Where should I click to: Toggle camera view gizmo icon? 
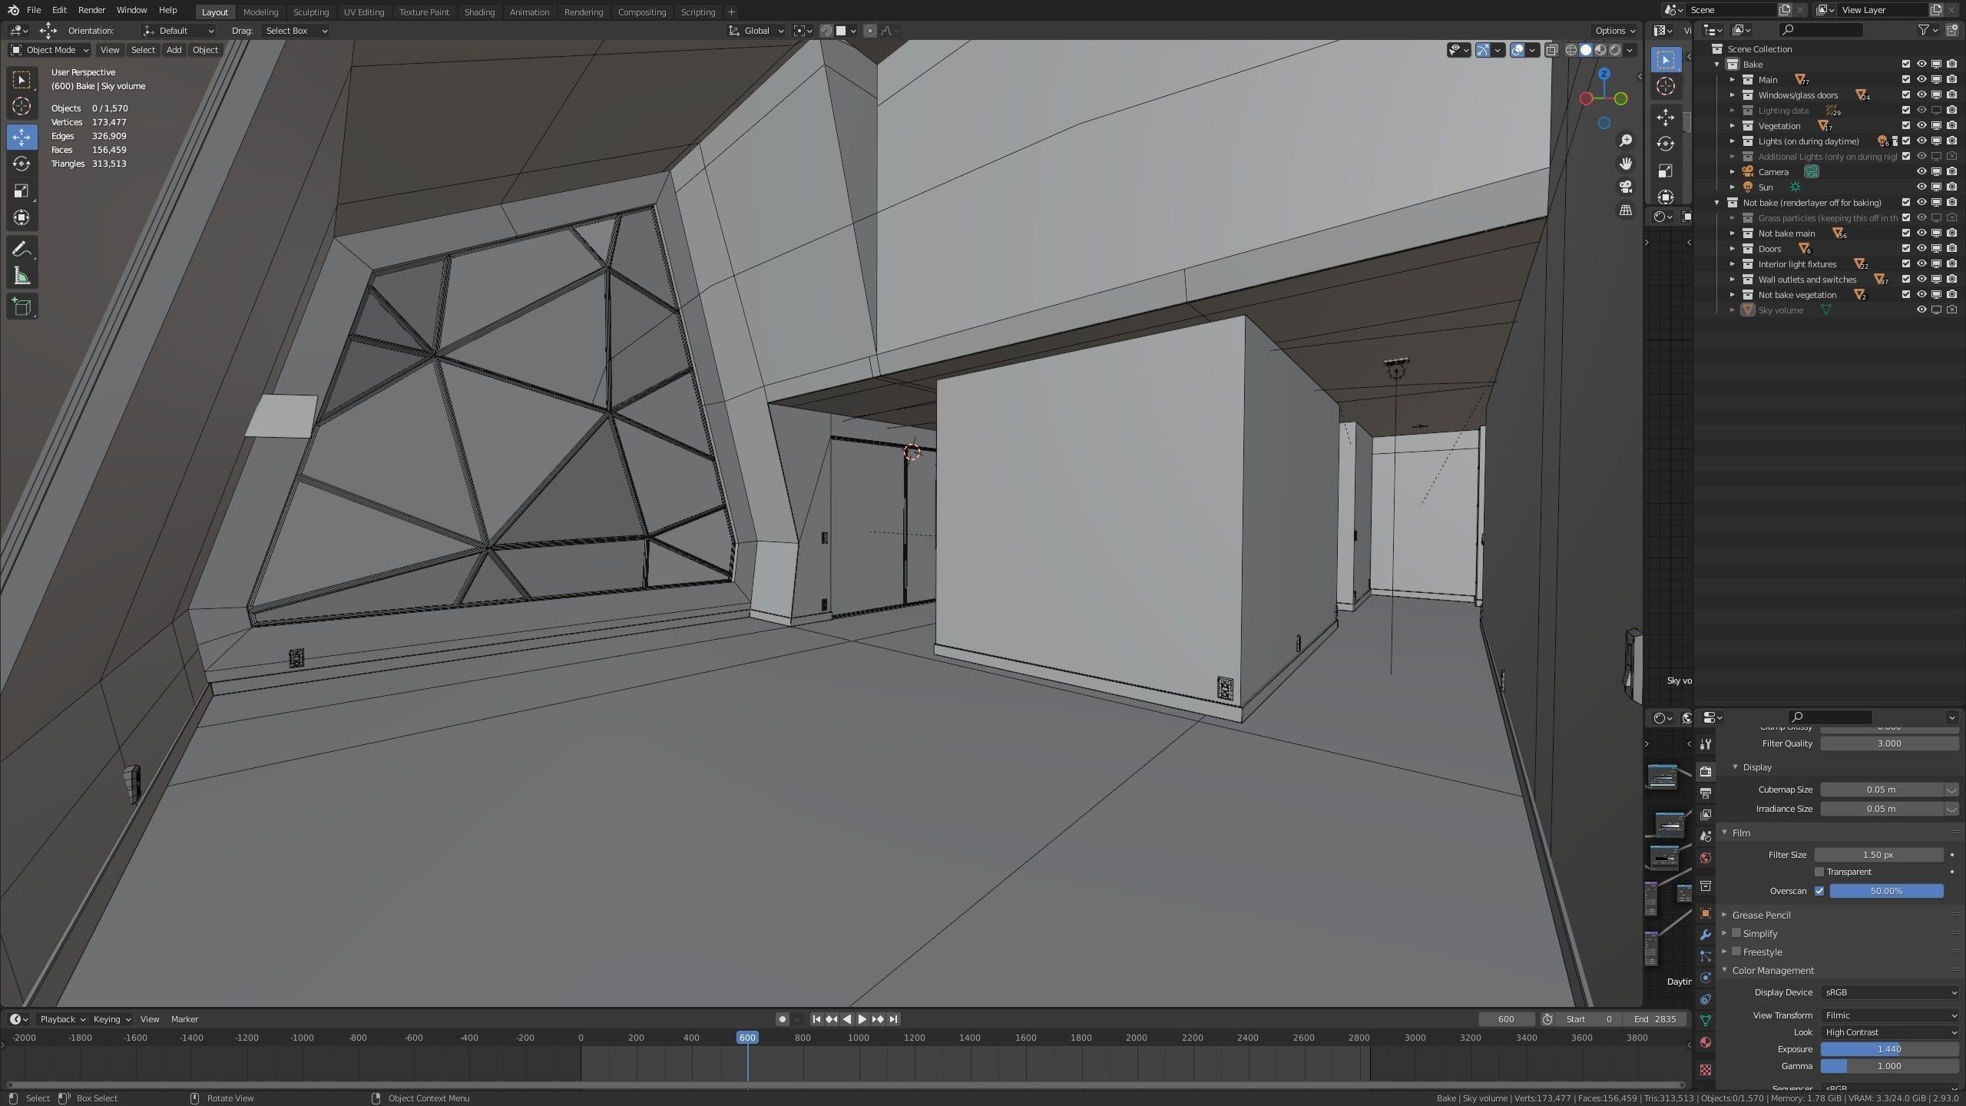(1625, 187)
